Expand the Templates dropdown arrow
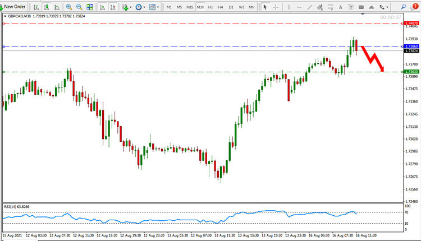This screenshot has width=421, height=241. pyautogui.click(x=158, y=7)
